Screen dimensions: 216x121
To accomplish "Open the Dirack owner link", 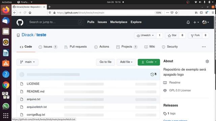I will [x=28, y=35].
